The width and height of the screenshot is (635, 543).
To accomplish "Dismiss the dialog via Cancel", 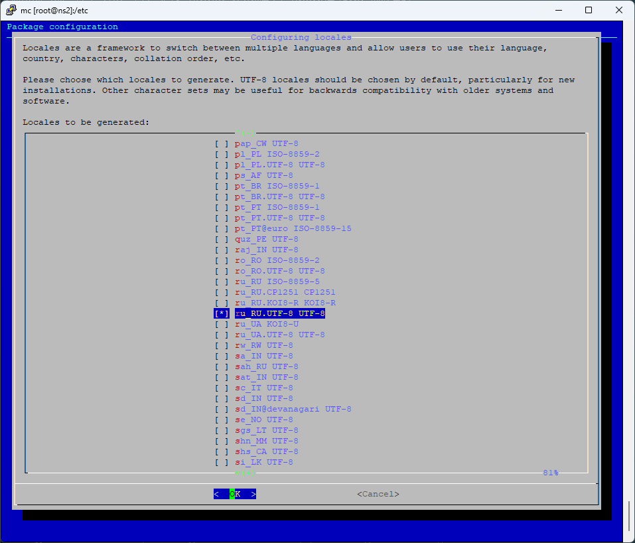I will pos(377,493).
